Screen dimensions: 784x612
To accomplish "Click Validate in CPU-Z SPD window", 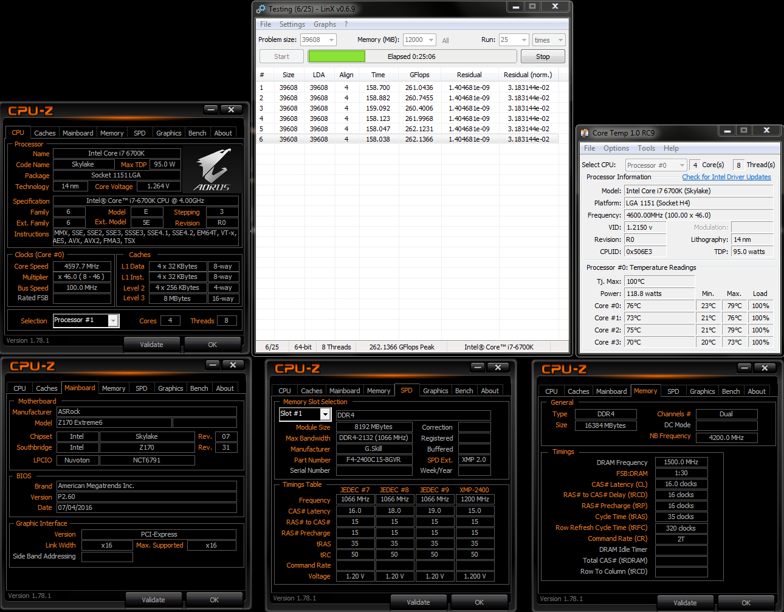I will pos(418,602).
